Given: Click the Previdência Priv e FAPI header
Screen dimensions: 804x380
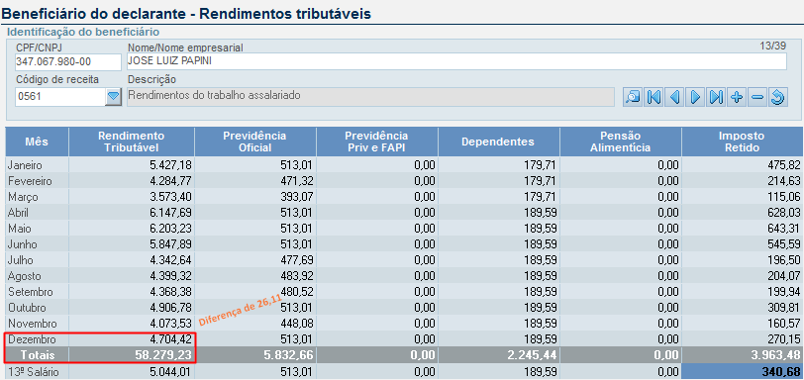Looking at the screenshot, I should pyautogui.click(x=377, y=142).
